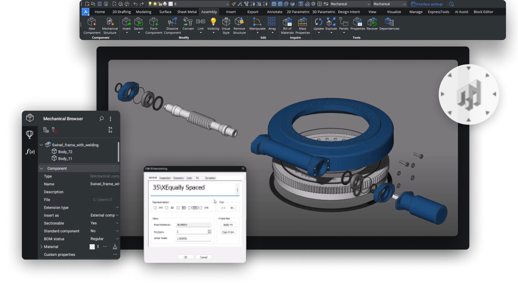Click the Redo arrow in quick toolbar
The width and height of the screenshot is (518, 285).
141,4
